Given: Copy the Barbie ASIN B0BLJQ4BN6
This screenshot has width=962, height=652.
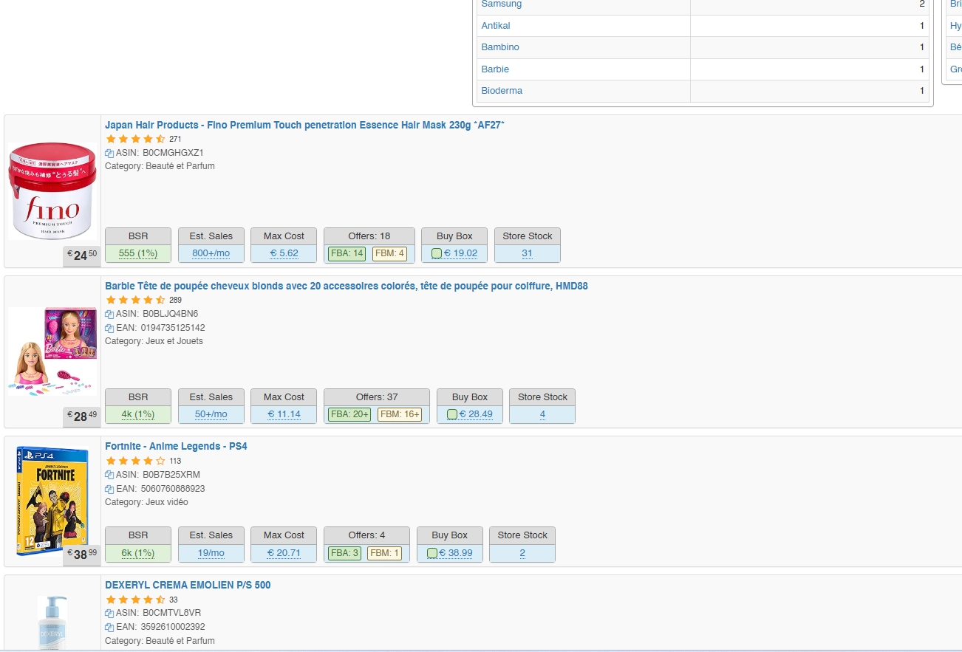Looking at the screenshot, I should [109, 315].
